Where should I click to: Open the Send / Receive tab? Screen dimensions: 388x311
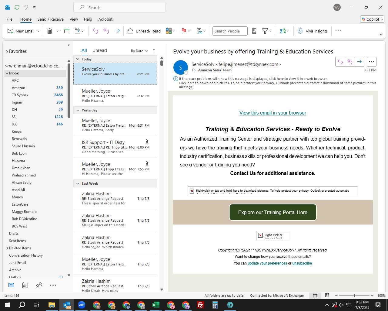click(x=51, y=19)
